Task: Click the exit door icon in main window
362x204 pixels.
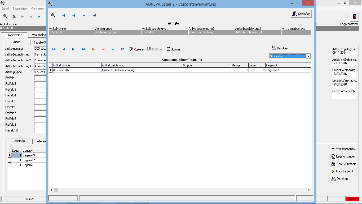Action: click(355, 16)
